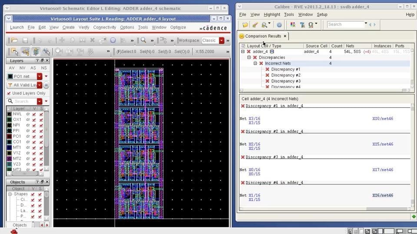Image resolution: width=417 pixels, height=234 pixels.
Task: Click the traffic-light icon in selection toolbar
Action: click(36, 52)
